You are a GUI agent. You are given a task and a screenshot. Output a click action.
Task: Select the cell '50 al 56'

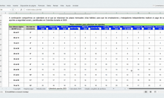coord(16,70)
